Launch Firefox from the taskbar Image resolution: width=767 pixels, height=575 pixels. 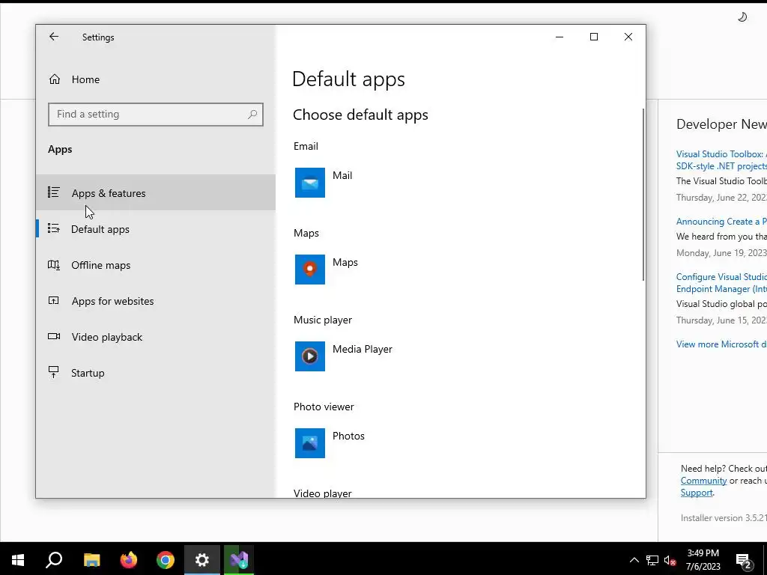click(x=129, y=559)
